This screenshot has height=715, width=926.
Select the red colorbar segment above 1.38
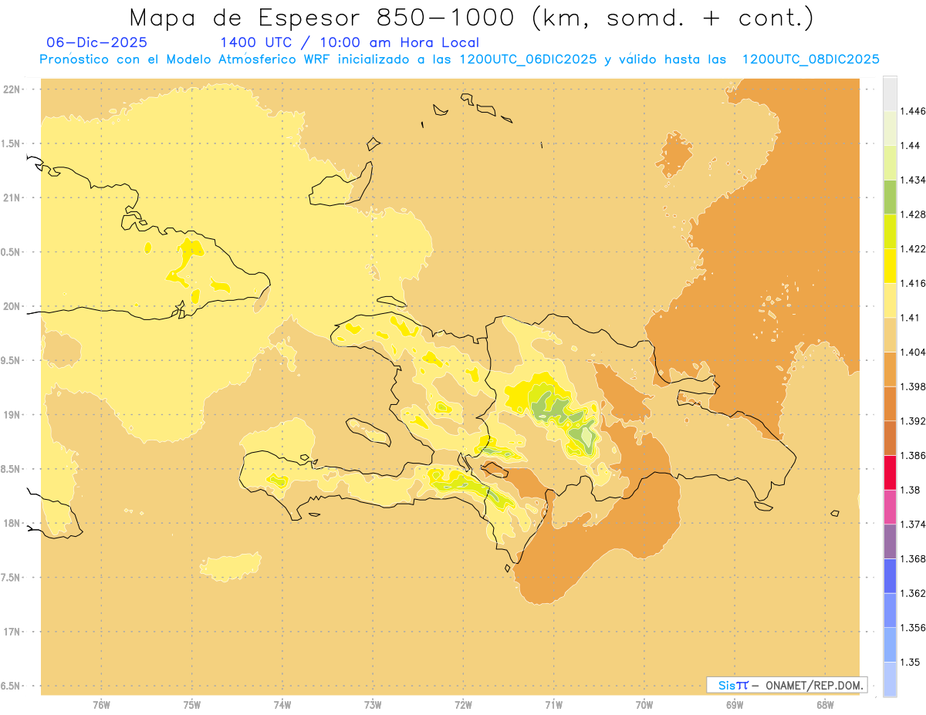[x=890, y=472]
